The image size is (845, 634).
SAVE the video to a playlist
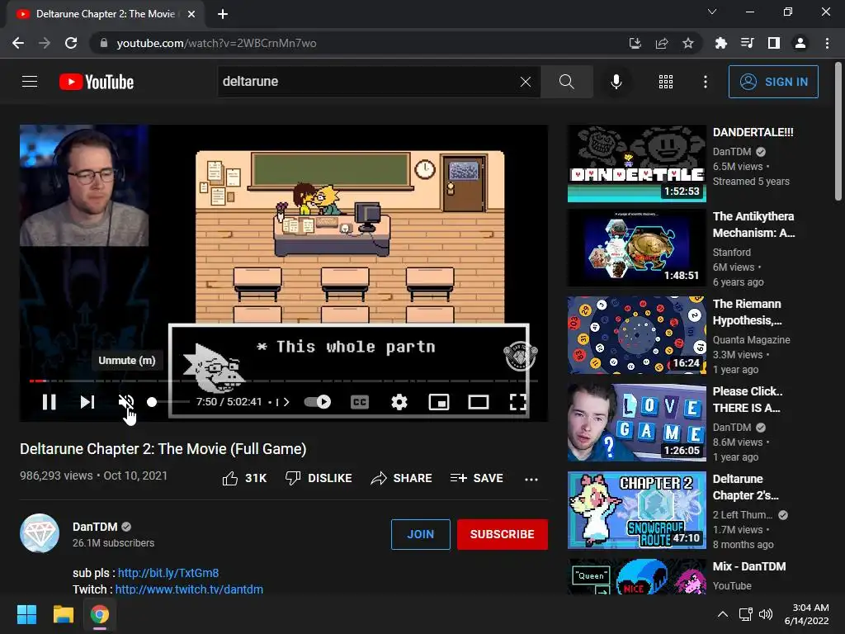tap(476, 478)
